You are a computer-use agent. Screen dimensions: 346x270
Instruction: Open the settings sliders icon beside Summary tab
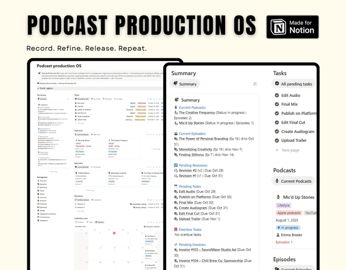tap(255, 84)
